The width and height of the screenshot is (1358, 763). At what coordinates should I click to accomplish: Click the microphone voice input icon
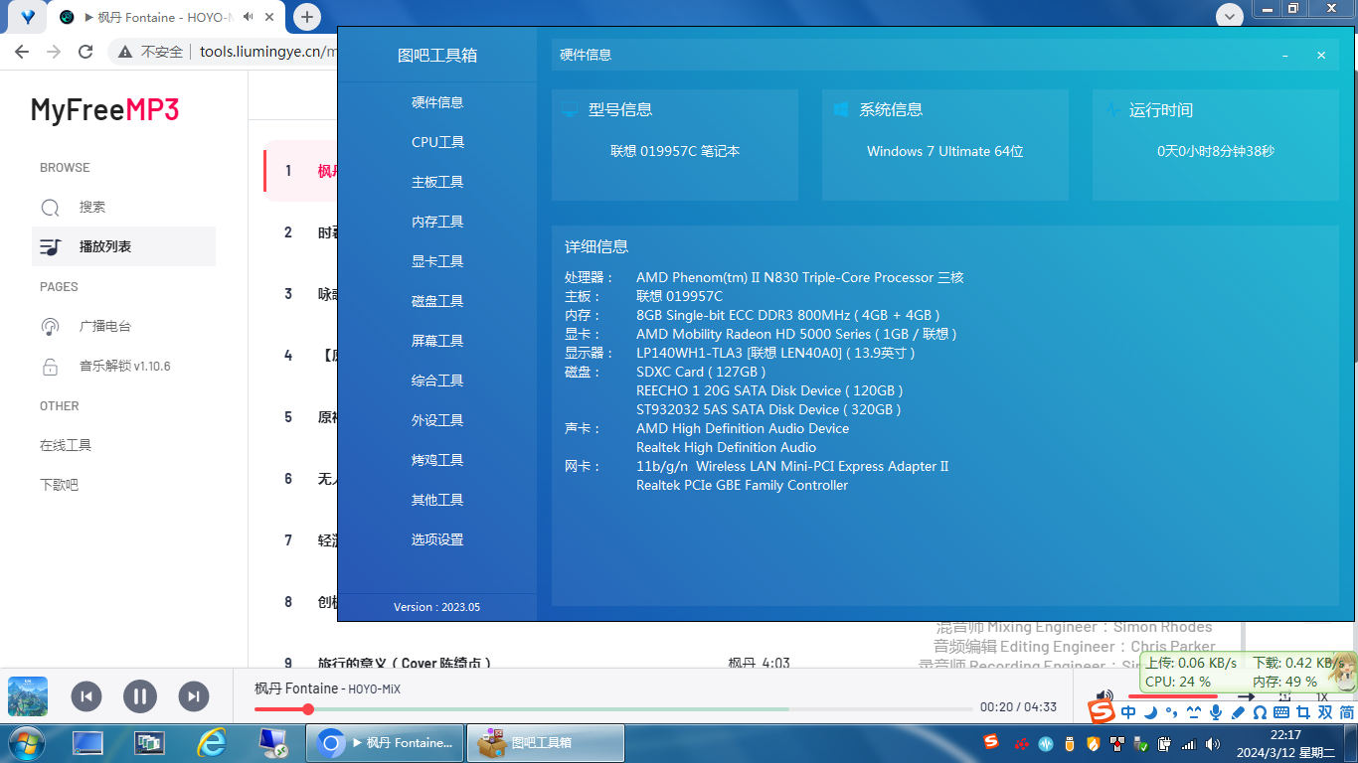coord(1216,712)
